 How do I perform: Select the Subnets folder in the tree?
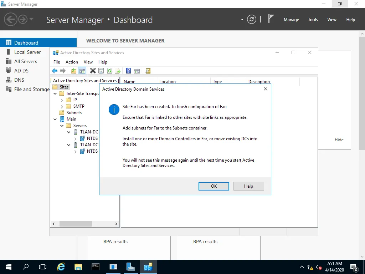coord(74,113)
